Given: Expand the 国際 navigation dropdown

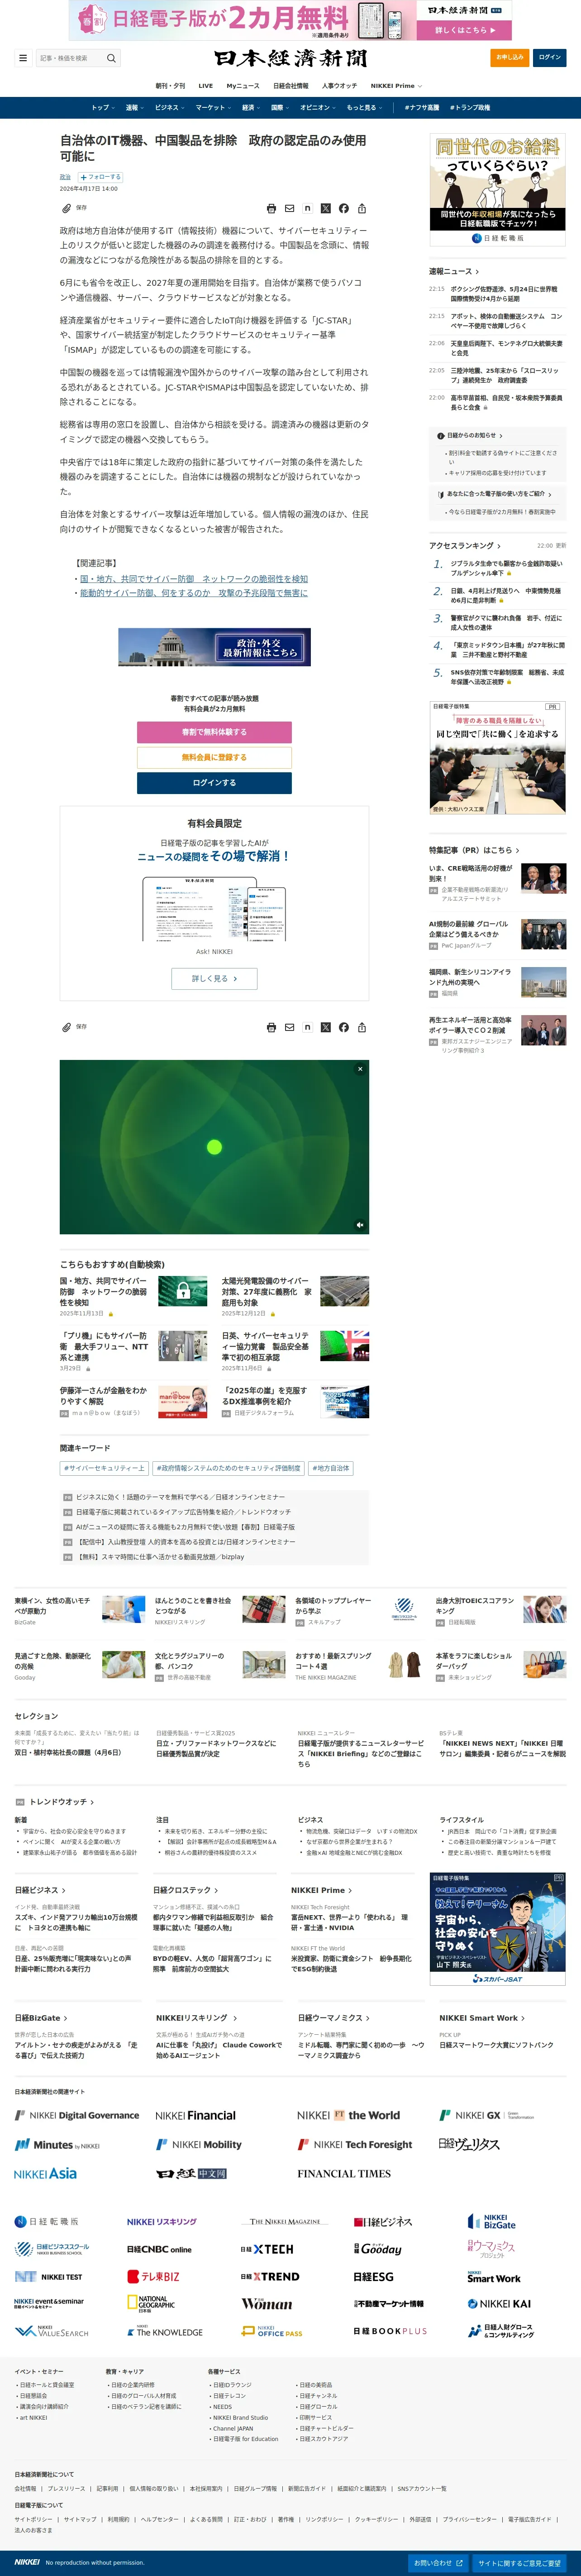Looking at the screenshot, I should click(280, 108).
